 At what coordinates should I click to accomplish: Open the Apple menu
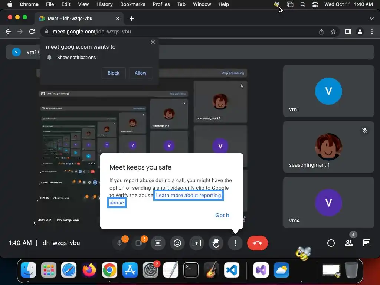click(10, 4)
